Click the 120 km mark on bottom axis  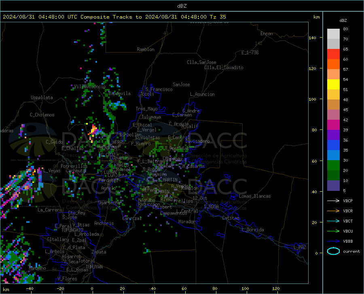[276, 288]
